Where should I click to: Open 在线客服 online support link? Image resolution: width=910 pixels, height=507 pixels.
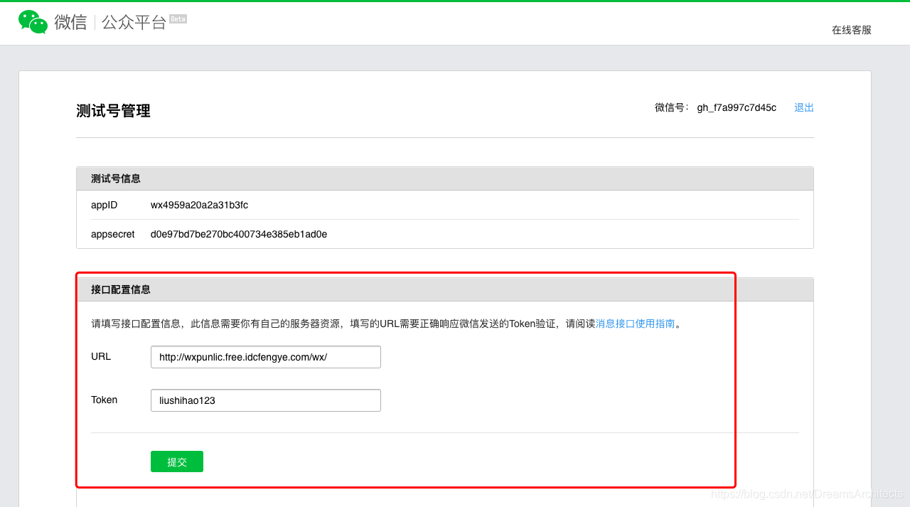(x=851, y=30)
